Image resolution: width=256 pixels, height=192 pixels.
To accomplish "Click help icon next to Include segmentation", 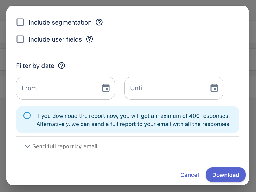I will click(99, 22).
